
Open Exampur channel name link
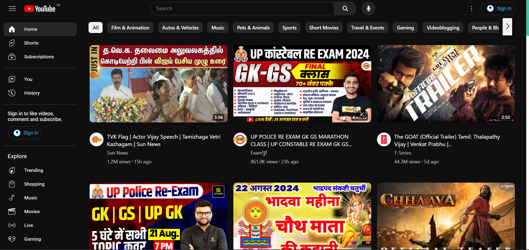(259, 153)
